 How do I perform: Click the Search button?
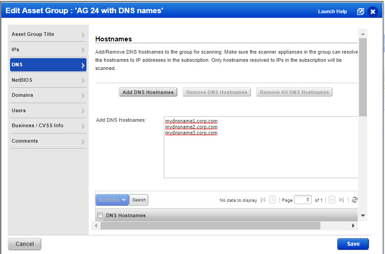tap(139, 200)
